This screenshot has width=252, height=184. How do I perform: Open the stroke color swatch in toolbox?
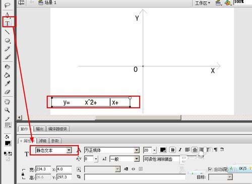click(x=8, y=125)
